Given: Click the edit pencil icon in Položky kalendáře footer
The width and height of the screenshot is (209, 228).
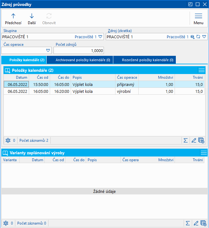Looking at the screenshot, I should click(194, 141).
